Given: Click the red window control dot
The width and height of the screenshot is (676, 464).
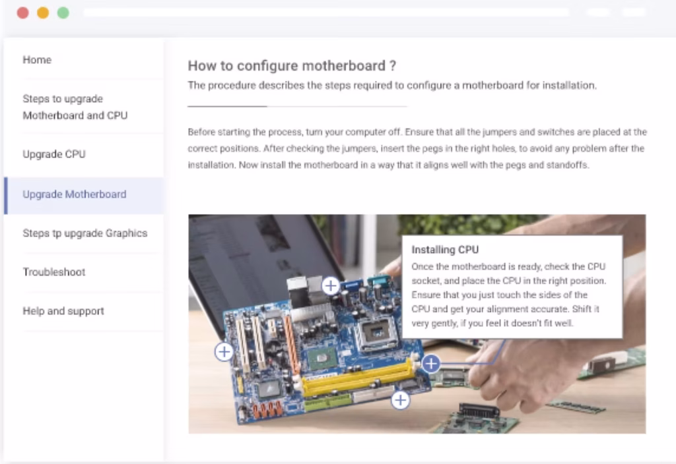Looking at the screenshot, I should (23, 13).
